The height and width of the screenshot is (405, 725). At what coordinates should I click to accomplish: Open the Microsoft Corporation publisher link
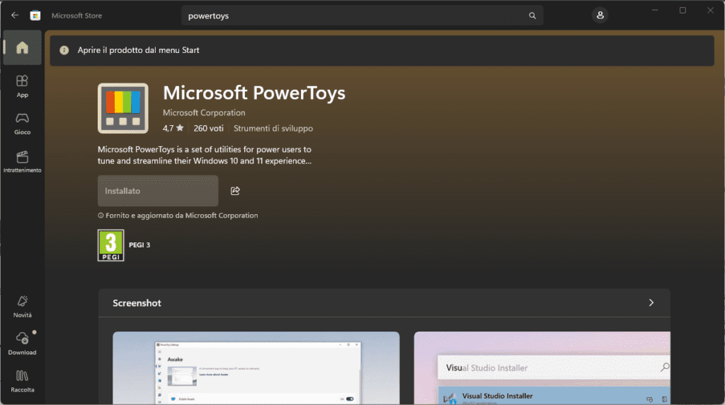pos(204,113)
